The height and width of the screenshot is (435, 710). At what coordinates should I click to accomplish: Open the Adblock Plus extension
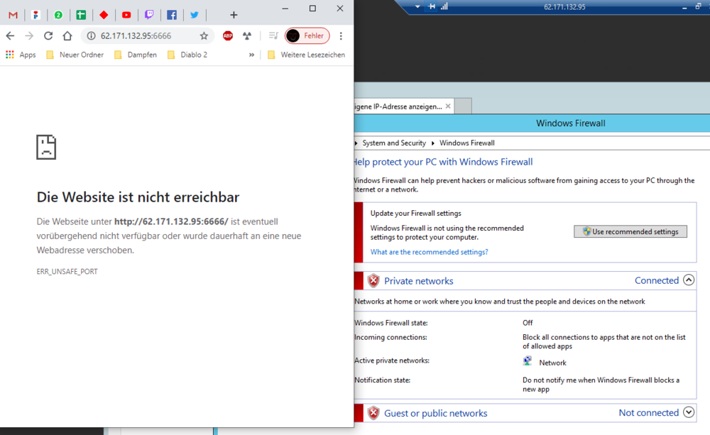tap(228, 35)
